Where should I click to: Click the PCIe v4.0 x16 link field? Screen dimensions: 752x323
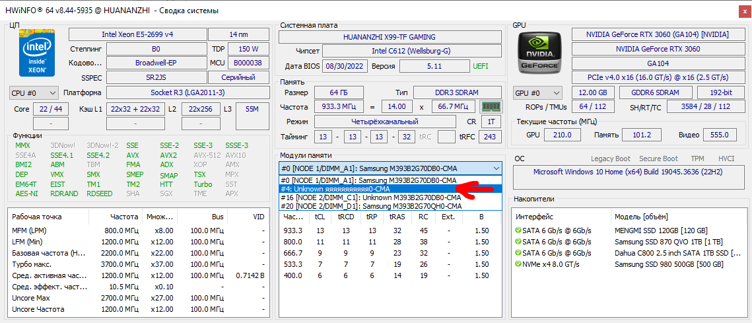click(658, 77)
